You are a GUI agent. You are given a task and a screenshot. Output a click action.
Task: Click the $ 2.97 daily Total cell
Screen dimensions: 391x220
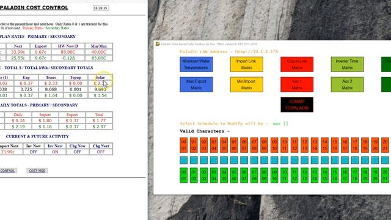click(x=99, y=127)
